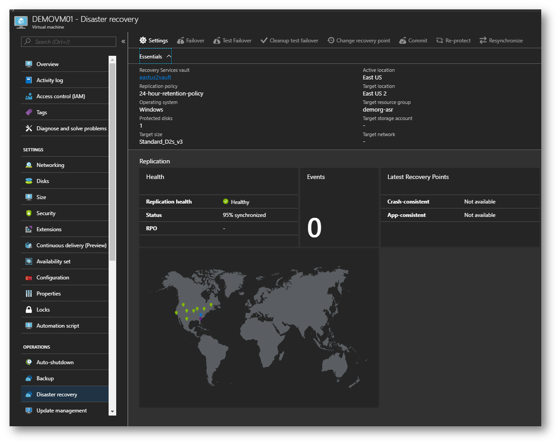Click the Update management icon
560x445 pixels.
(29, 410)
